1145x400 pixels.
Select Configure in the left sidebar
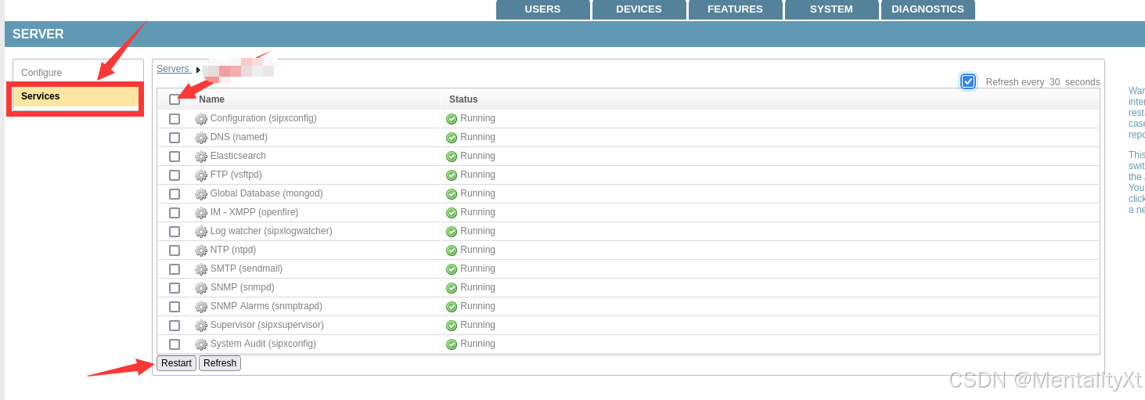pyautogui.click(x=41, y=73)
